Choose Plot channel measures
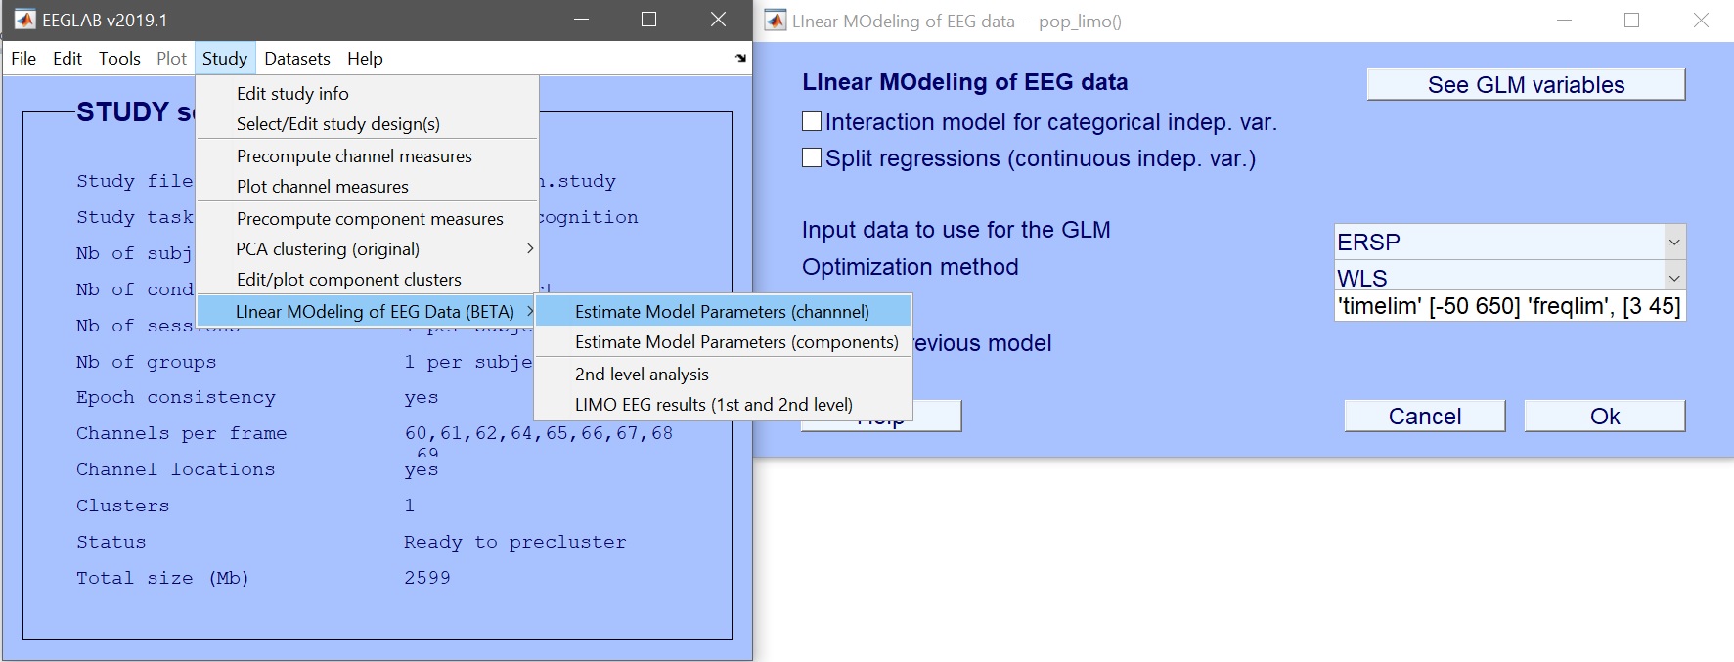1734x662 pixels. 368,186
